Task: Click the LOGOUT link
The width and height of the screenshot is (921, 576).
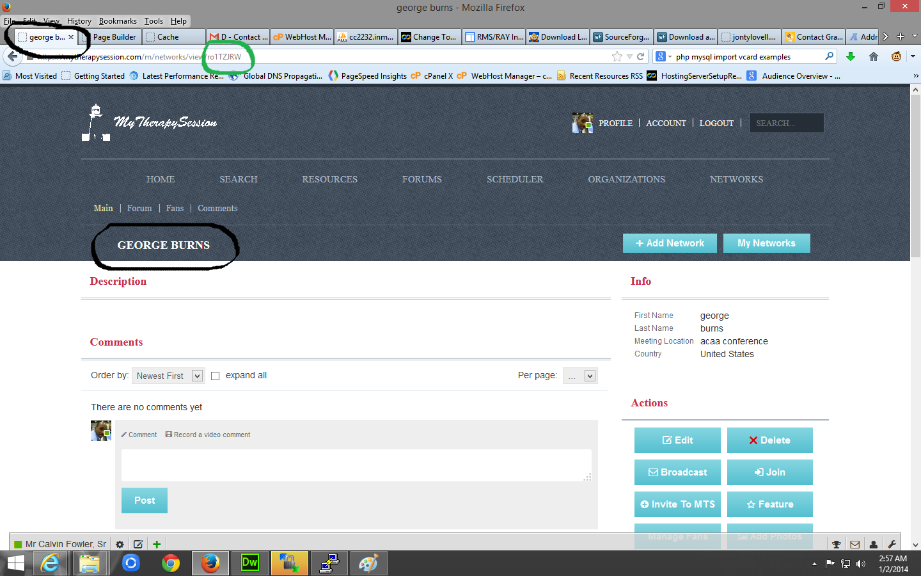Action: click(716, 123)
